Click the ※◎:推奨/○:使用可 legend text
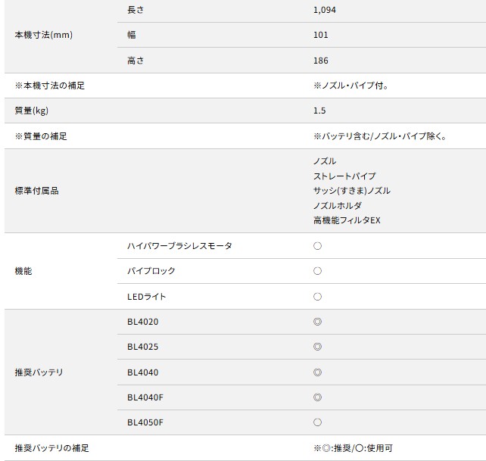 coord(354,448)
